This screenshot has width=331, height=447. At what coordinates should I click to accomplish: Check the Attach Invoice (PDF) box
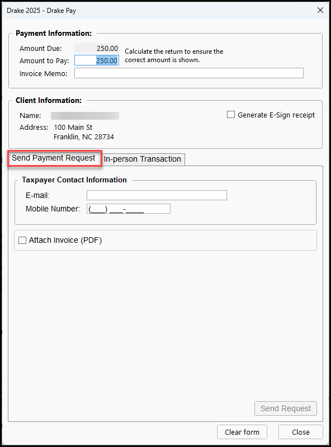pos(22,241)
